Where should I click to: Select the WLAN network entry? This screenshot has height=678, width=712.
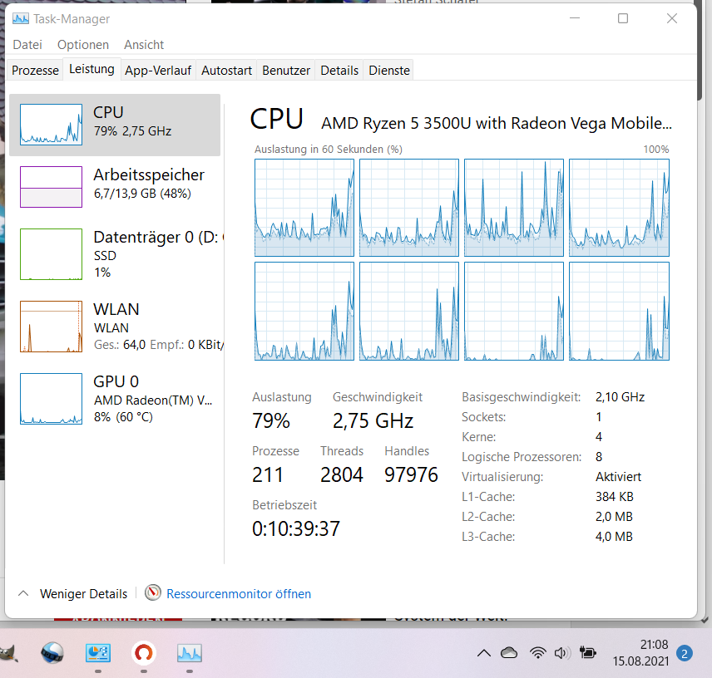coord(115,326)
